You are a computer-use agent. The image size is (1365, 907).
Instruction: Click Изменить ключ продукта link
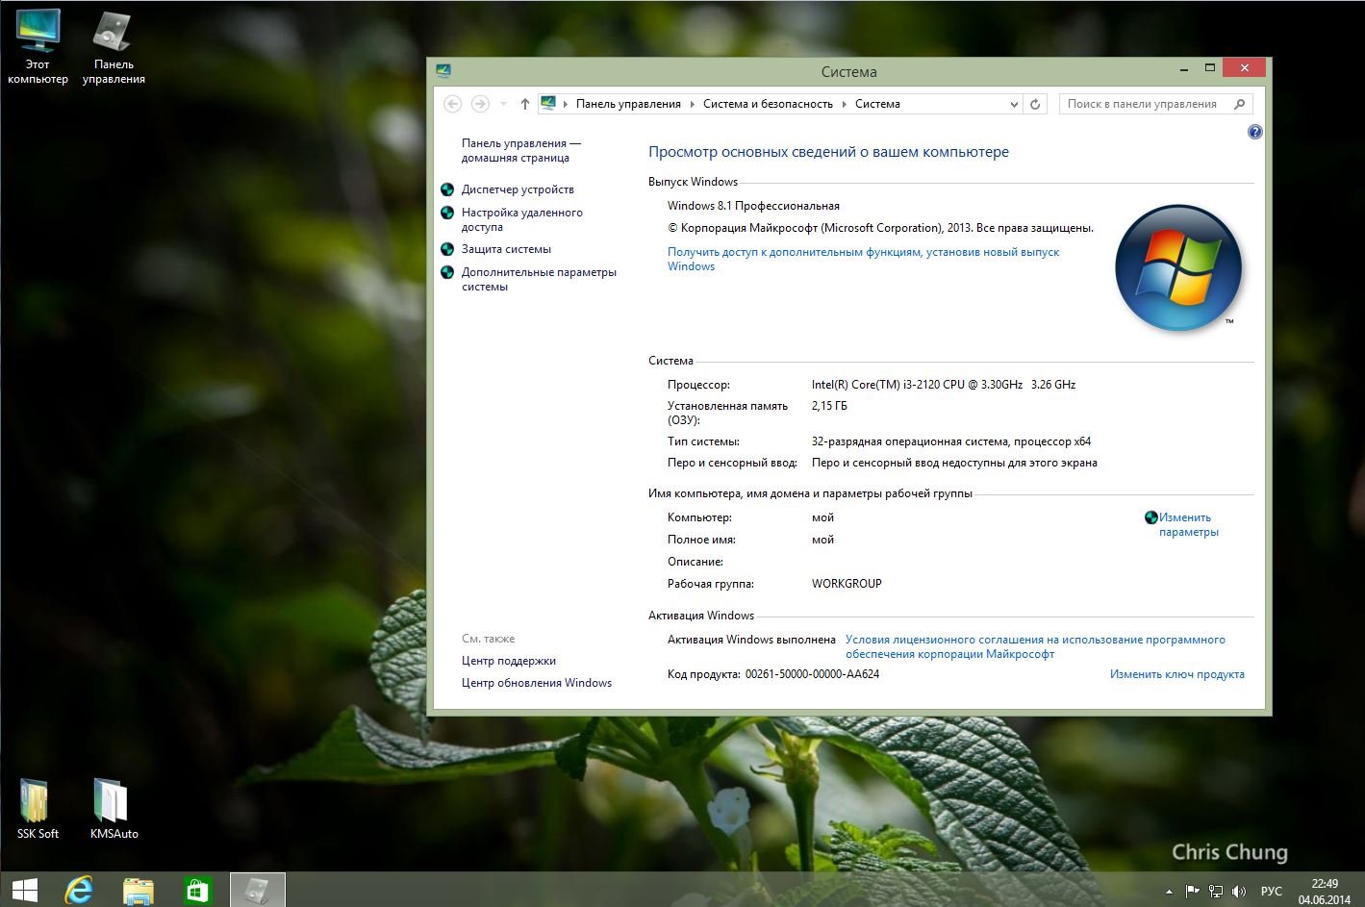click(1176, 674)
